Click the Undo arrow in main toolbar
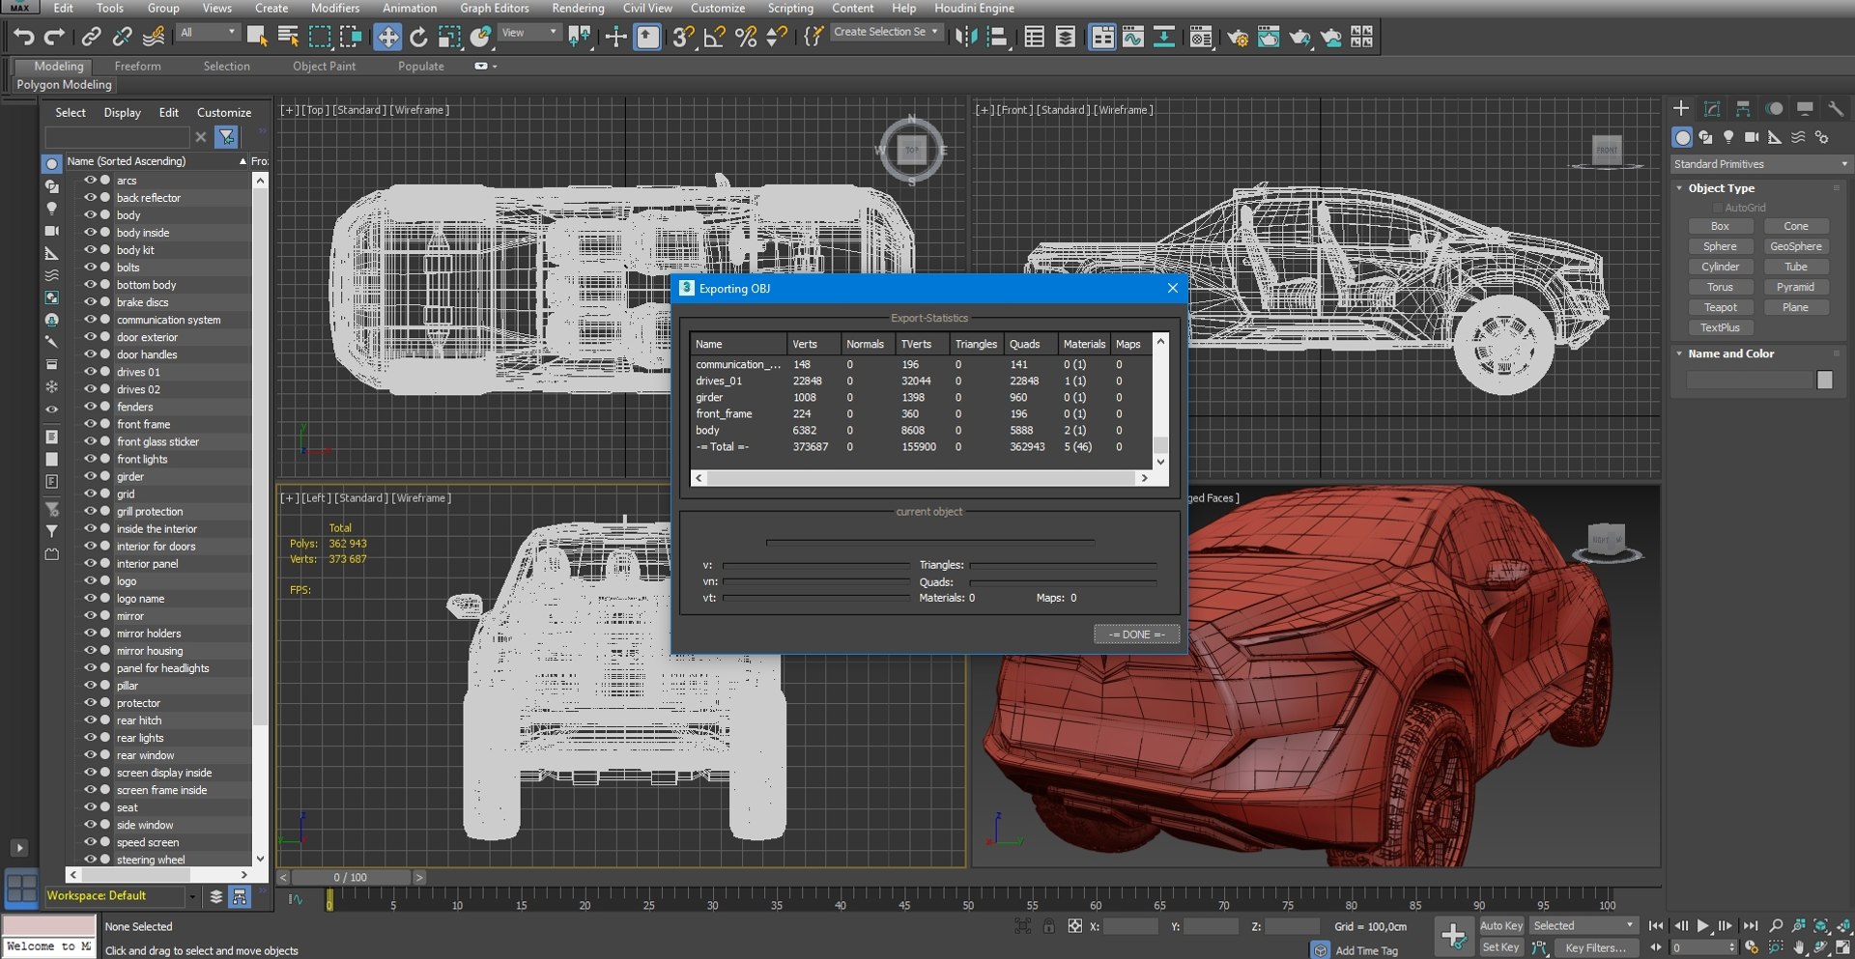This screenshot has width=1855, height=959. [23, 37]
